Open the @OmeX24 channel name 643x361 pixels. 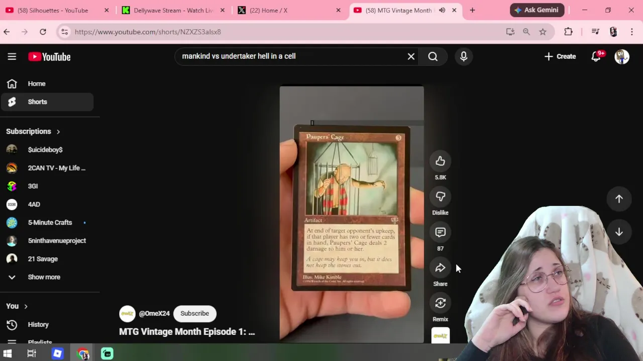(154, 313)
